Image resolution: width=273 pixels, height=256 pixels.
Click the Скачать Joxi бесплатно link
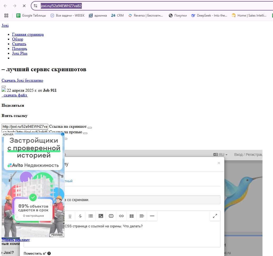[x=22, y=80]
